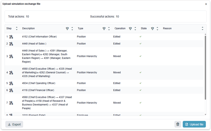Click the org-chart icon in step 1 row
211x131 pixels.
click(x=11, y=37)
